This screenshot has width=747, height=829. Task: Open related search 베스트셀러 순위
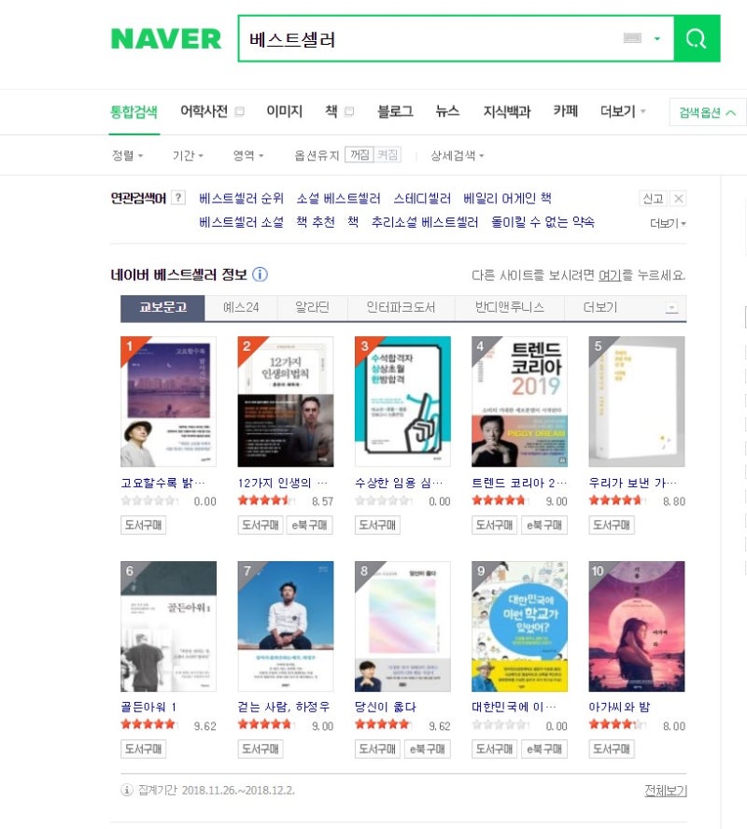[x=241, y=198]
